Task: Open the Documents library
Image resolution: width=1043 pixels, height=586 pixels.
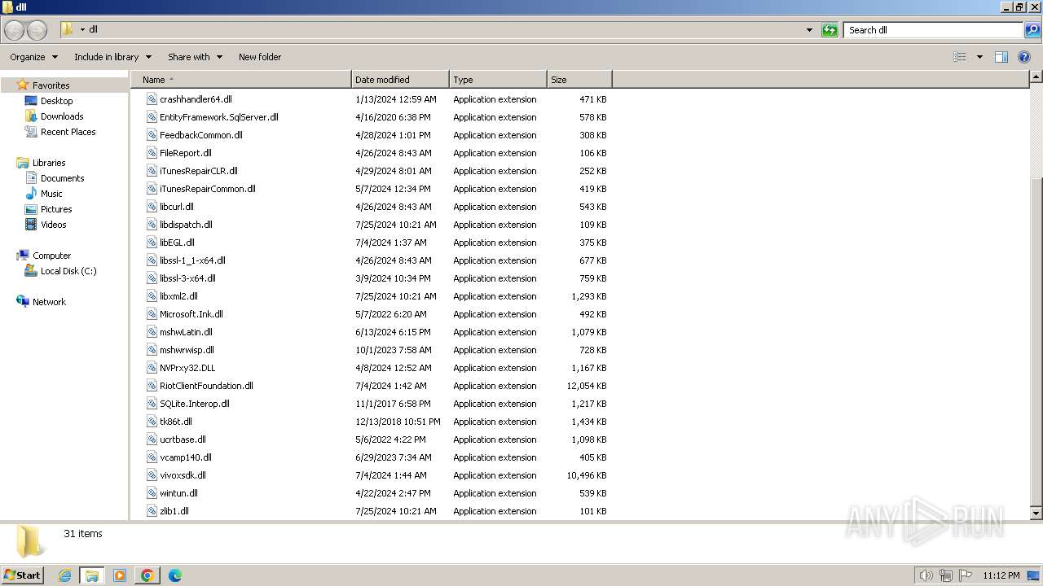Action: click(62, 178)
